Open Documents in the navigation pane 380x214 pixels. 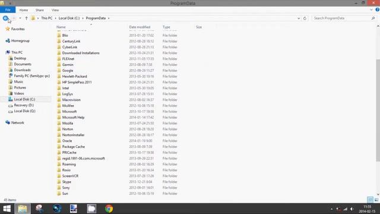click(23, 64)
